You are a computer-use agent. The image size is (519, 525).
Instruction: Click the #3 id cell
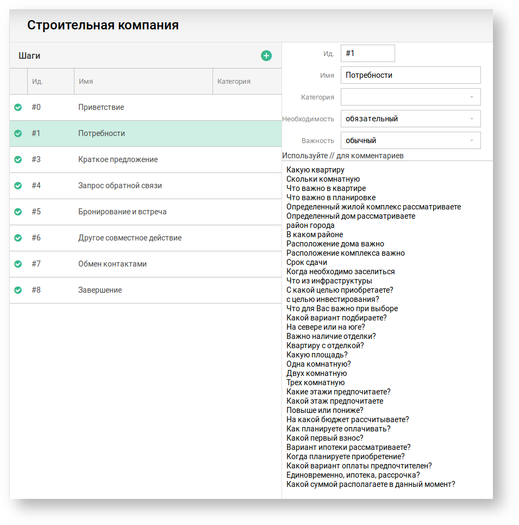[x=36, y=159]
